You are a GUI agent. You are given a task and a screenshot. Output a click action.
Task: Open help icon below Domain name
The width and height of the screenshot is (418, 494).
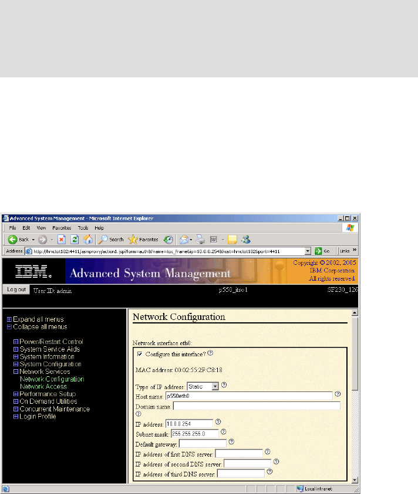pos(139,414)
